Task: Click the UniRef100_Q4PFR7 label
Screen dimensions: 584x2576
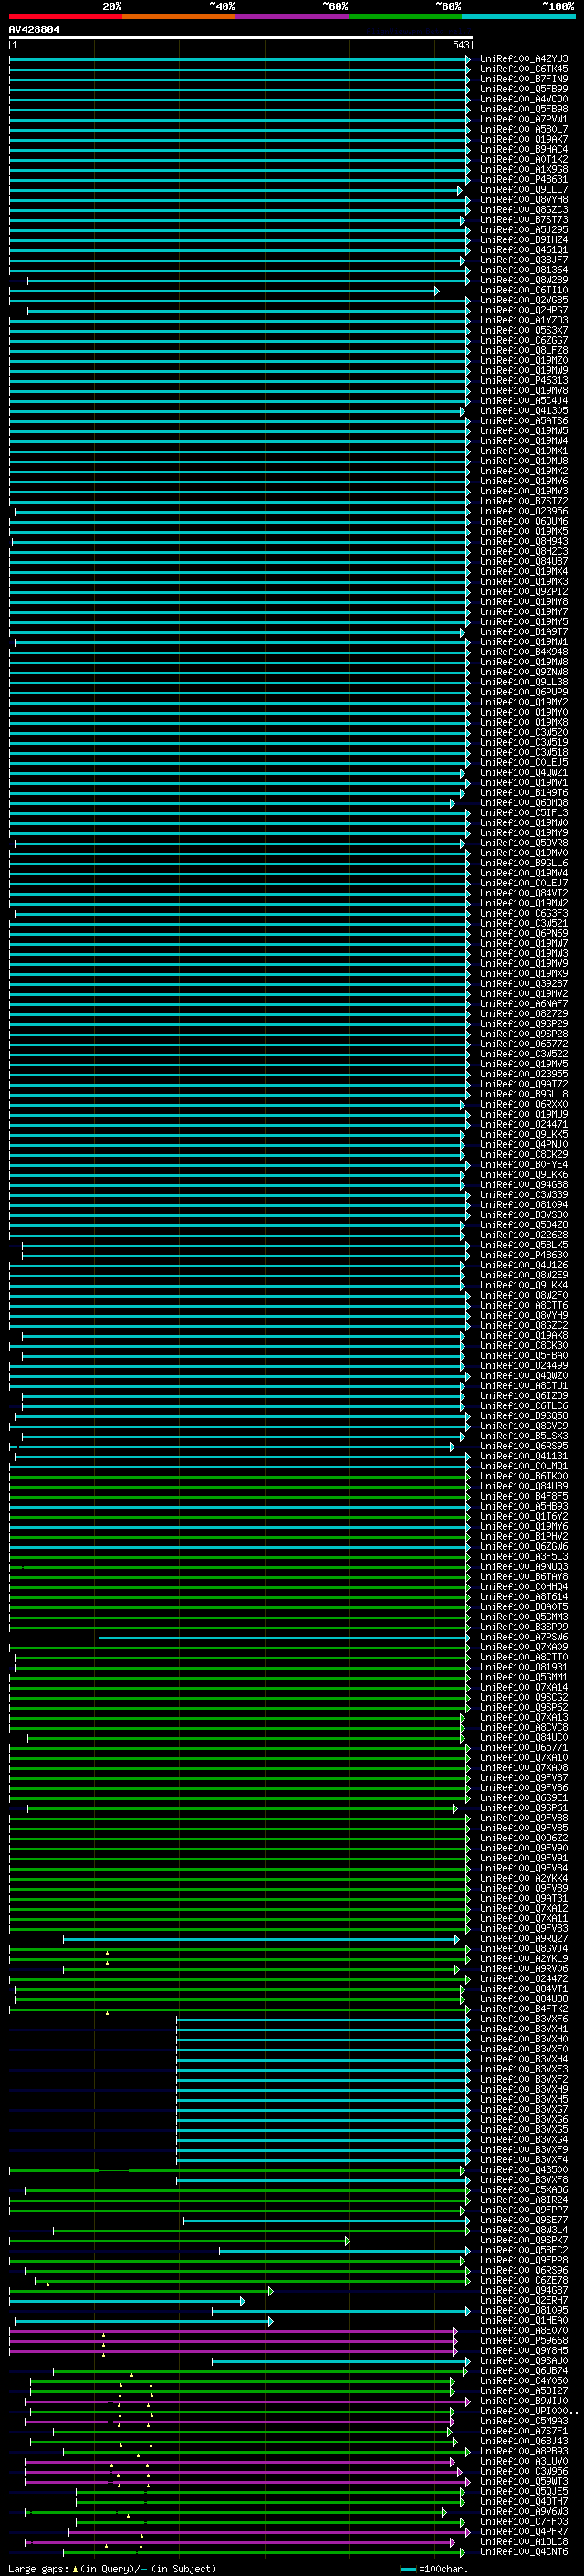Action: point(524,2531)
